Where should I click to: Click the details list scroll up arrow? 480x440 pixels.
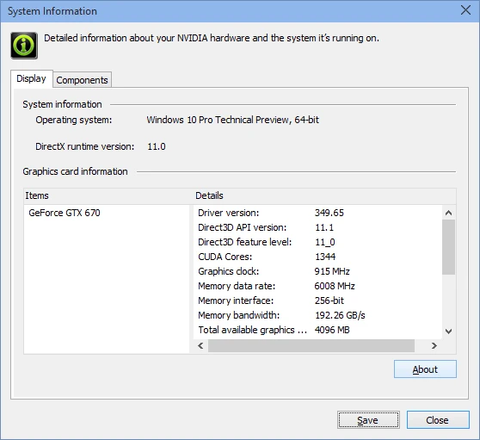point(449,213)
